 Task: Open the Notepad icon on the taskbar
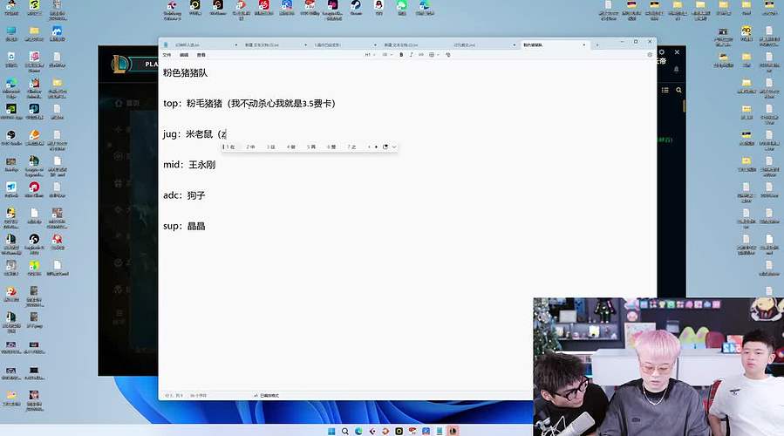(440, 431)
